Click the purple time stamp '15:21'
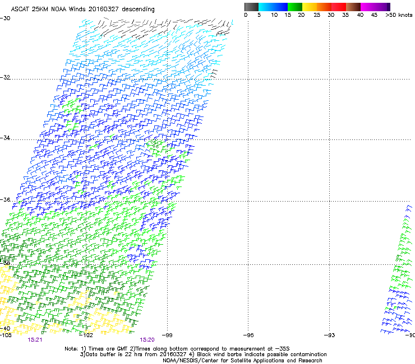The width and height of the screenshot is (415, 364). point(35,340)
